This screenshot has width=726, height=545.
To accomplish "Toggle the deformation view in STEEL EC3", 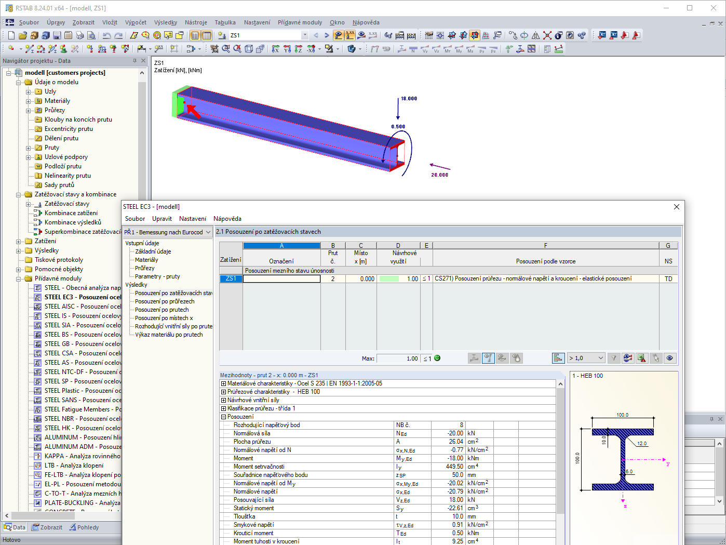I will tap(502, 358).
